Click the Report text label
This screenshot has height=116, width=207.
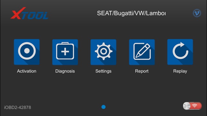142,71
